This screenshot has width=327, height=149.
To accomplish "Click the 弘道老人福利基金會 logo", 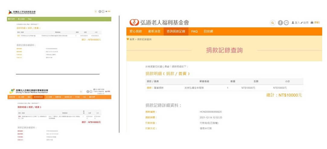I will 159,23.
